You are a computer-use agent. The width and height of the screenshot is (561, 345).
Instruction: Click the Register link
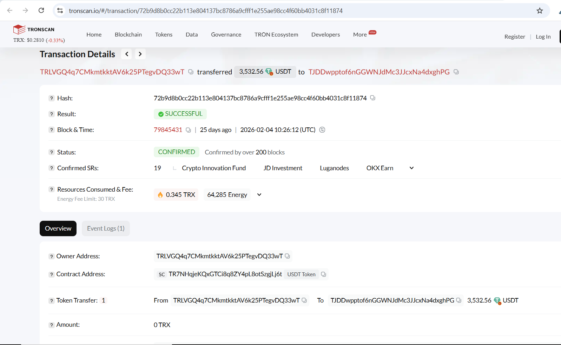pyautogui.click(x=515, y=37)
